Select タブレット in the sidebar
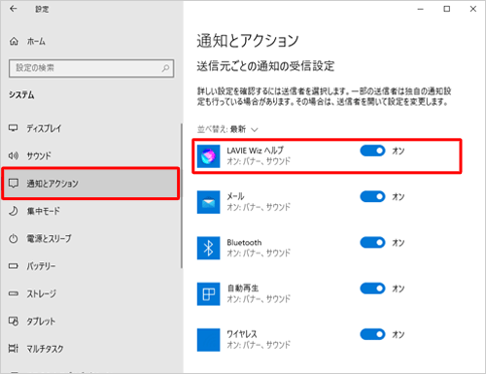 [90, 322]
